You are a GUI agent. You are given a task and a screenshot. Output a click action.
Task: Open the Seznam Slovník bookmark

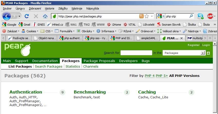(169, 25)
